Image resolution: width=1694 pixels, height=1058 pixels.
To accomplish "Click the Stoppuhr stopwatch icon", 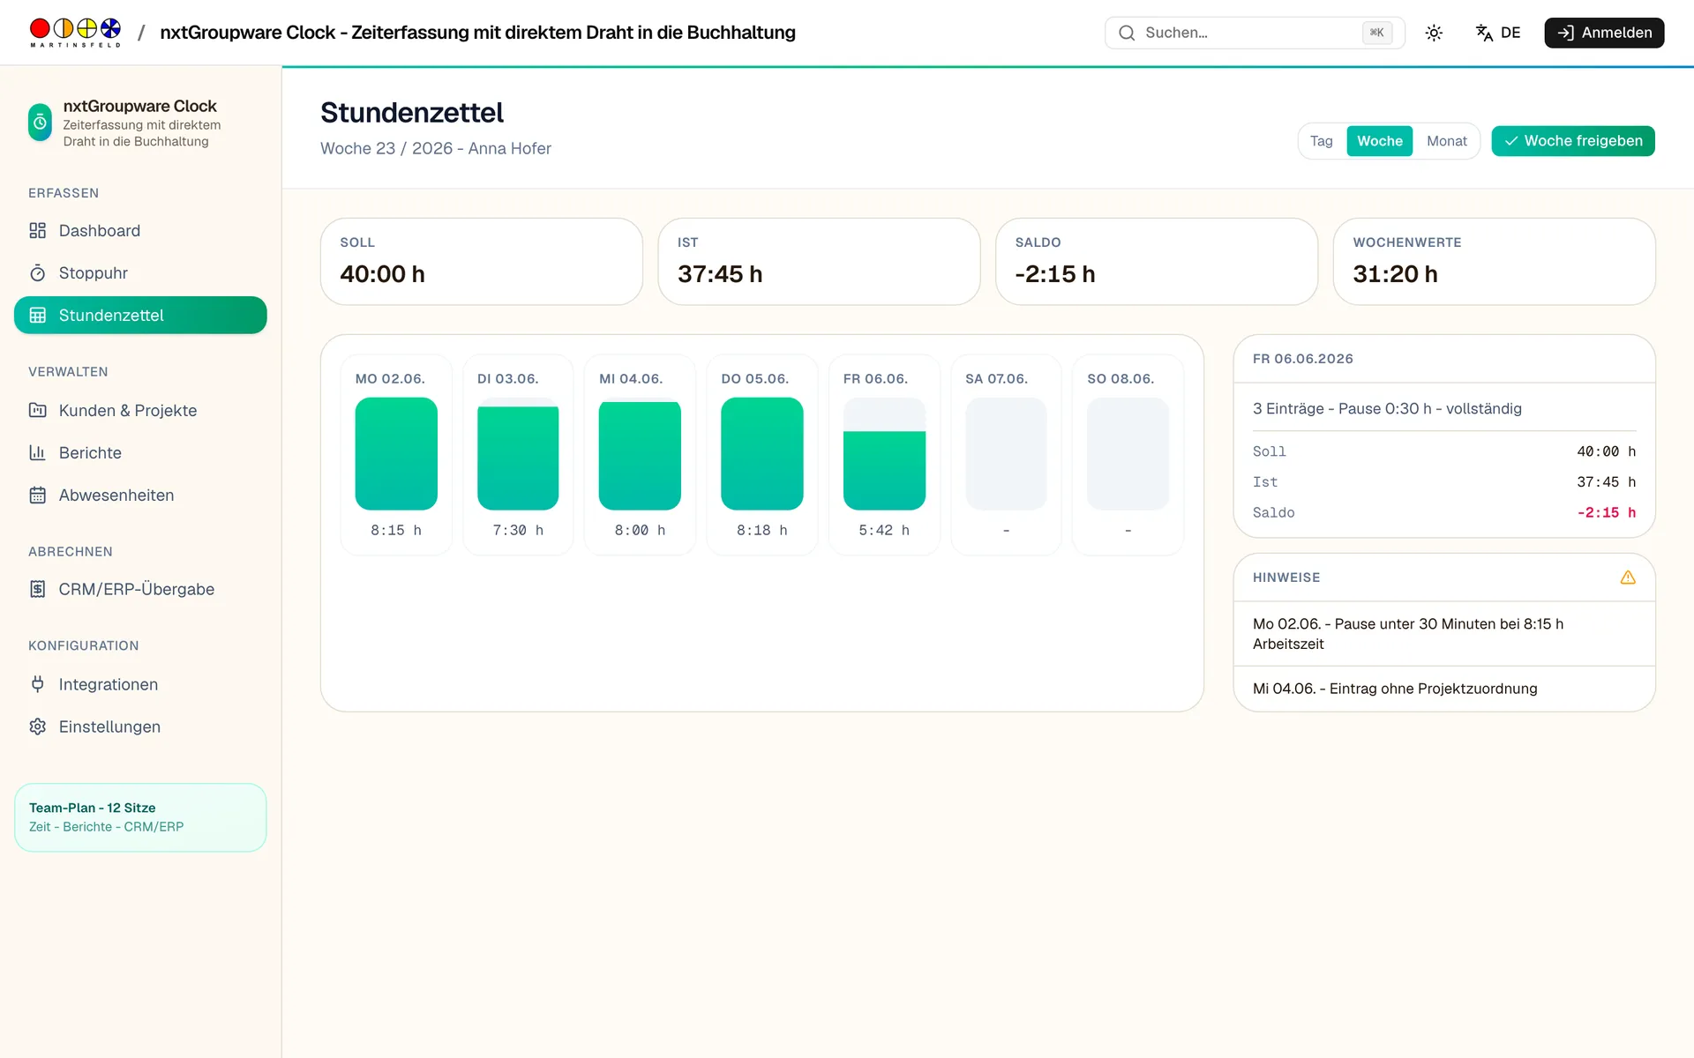I will (x=37, y=273).
